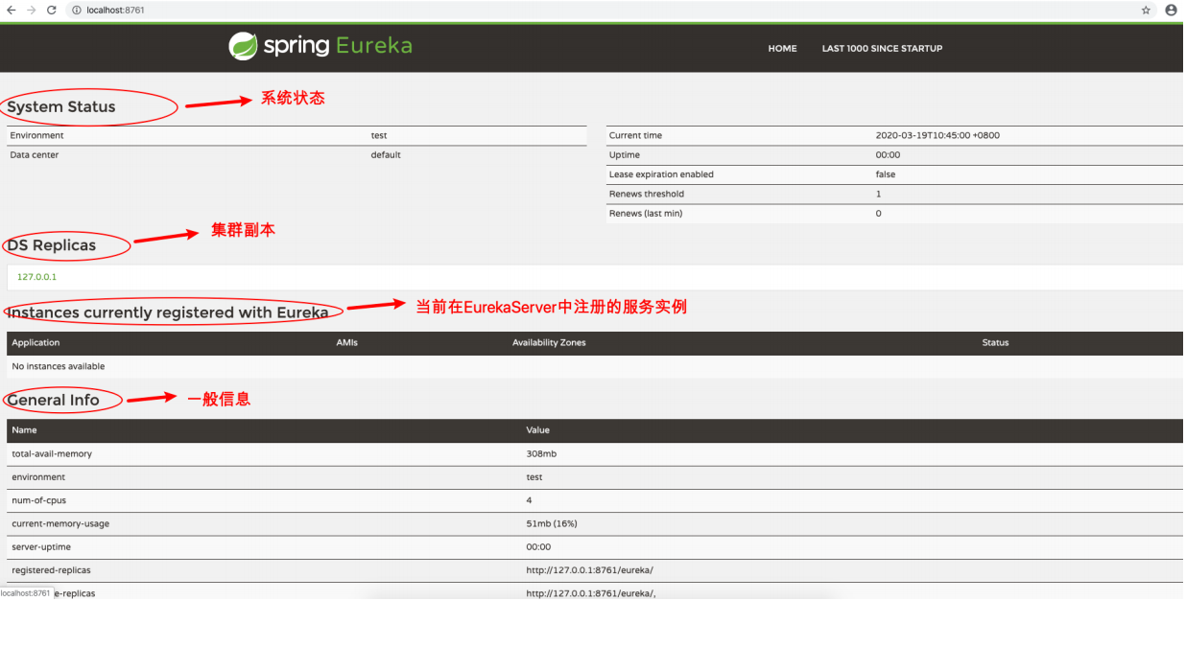Click the 'default' data center value

pyautogui.click(x=386, y=154)
